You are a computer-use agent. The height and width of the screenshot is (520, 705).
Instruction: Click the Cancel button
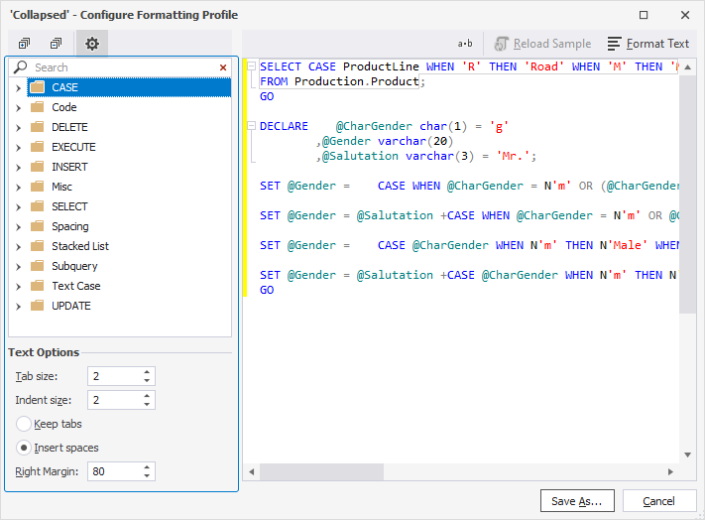click(659, 501)
